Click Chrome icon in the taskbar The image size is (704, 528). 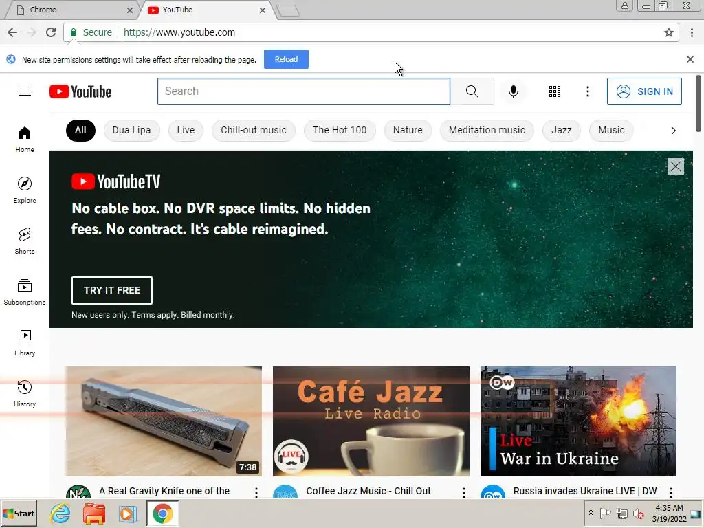(x=162, y=514)
